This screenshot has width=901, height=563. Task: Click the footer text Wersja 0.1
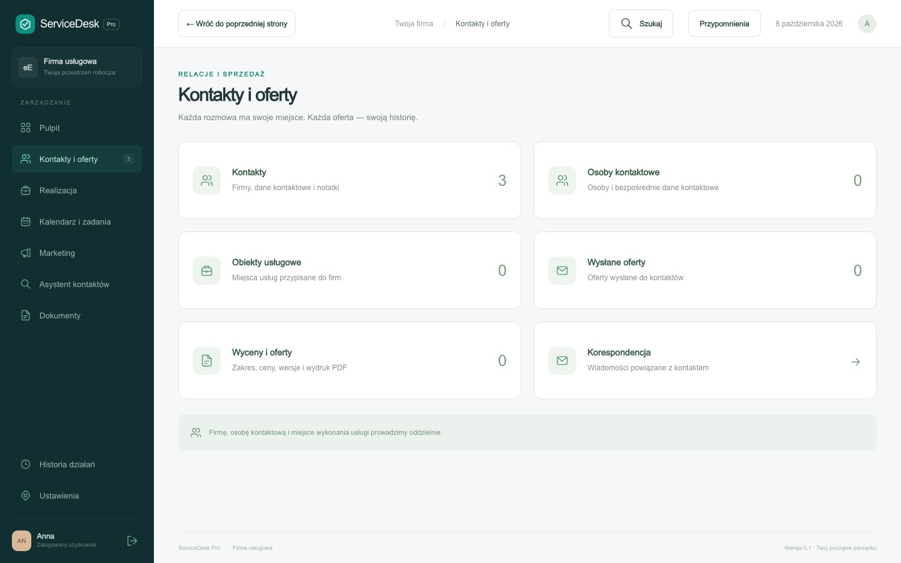pos(797,548)
